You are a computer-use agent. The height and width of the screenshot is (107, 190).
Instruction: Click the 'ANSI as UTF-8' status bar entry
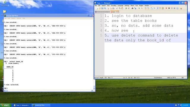tap(172, 78)
